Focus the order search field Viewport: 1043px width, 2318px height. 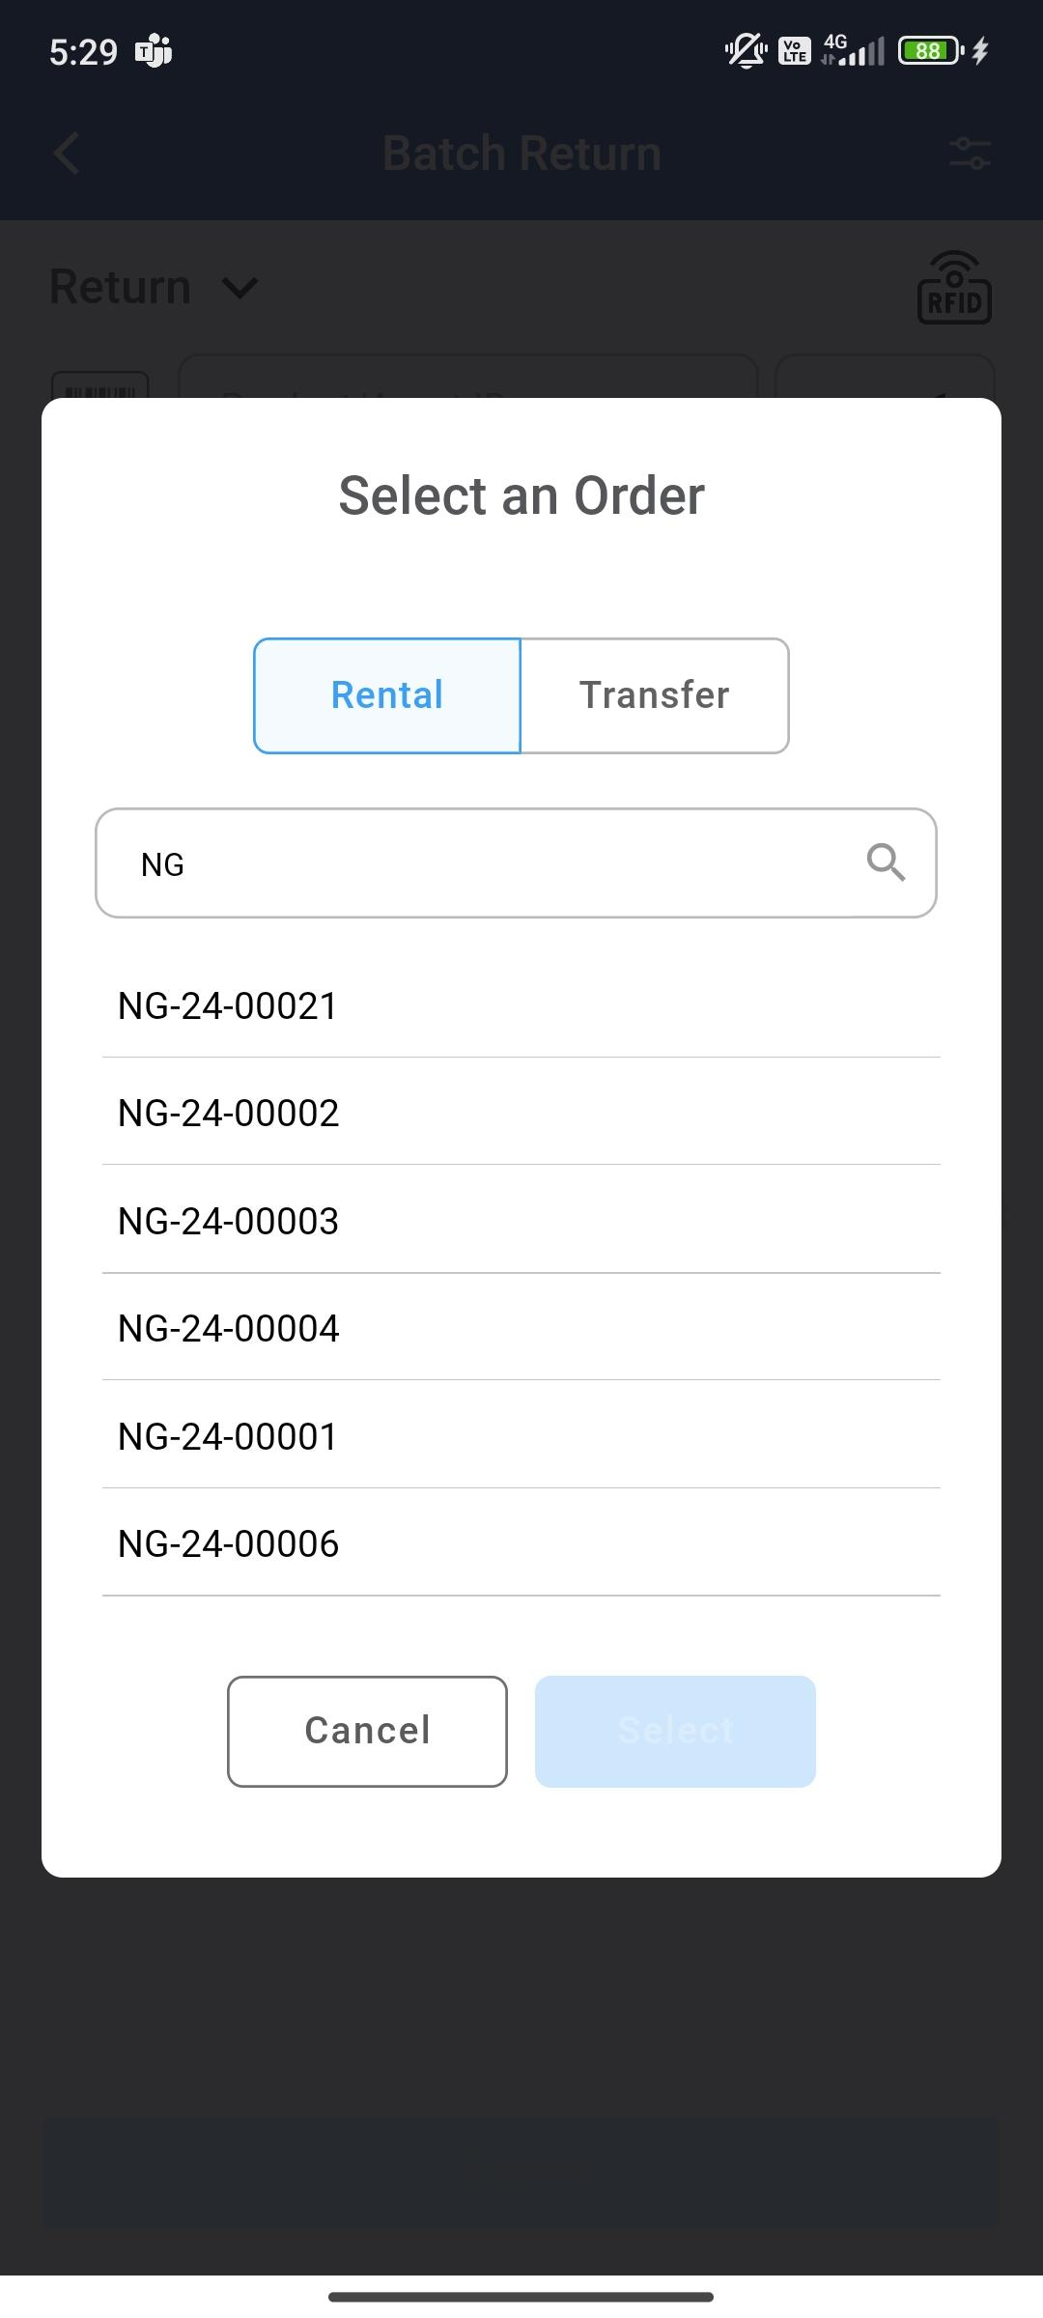483,863
